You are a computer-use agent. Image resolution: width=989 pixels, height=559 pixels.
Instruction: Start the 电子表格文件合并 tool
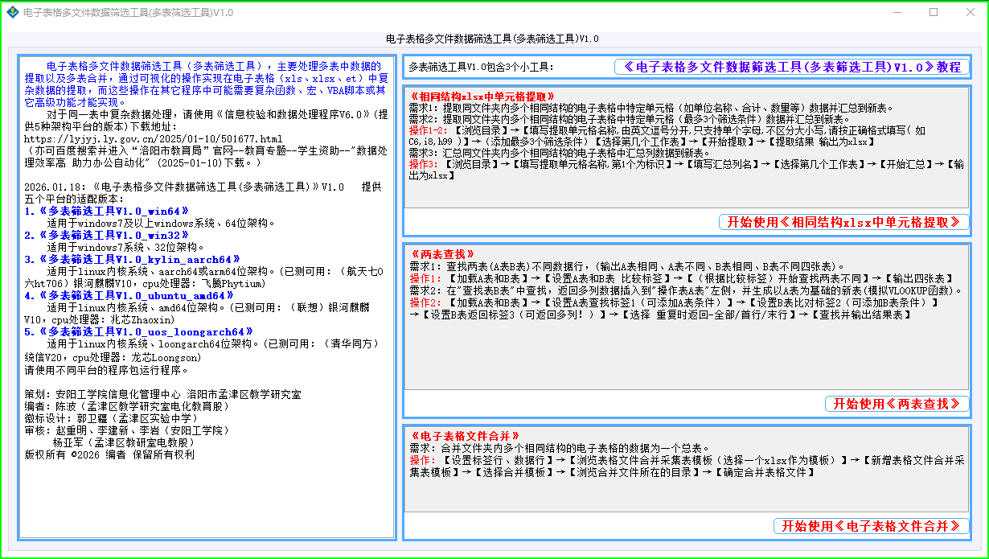tap(871, 526)
